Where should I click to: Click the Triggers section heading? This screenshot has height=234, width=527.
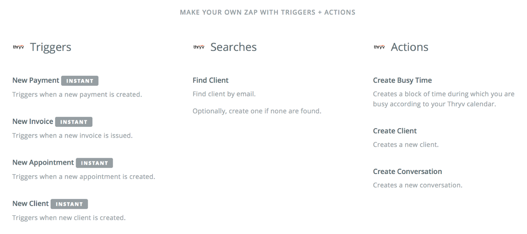[51, 47]
